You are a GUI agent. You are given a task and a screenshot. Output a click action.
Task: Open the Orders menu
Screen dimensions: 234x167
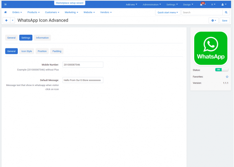[17, 12]
